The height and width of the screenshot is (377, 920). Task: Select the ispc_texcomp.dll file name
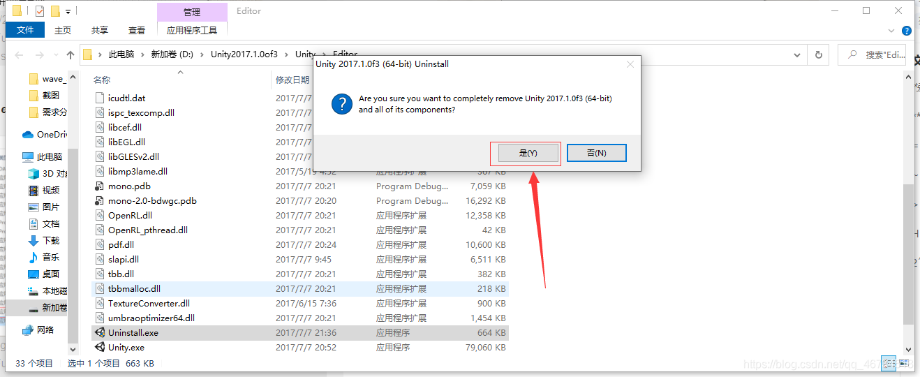(x=141, y=113)
